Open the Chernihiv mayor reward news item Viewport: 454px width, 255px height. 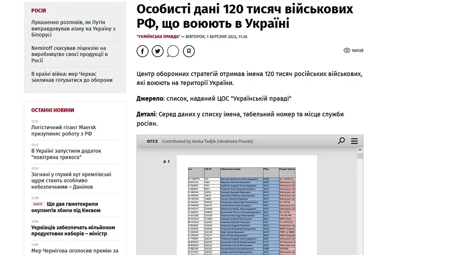click(75, 251)
